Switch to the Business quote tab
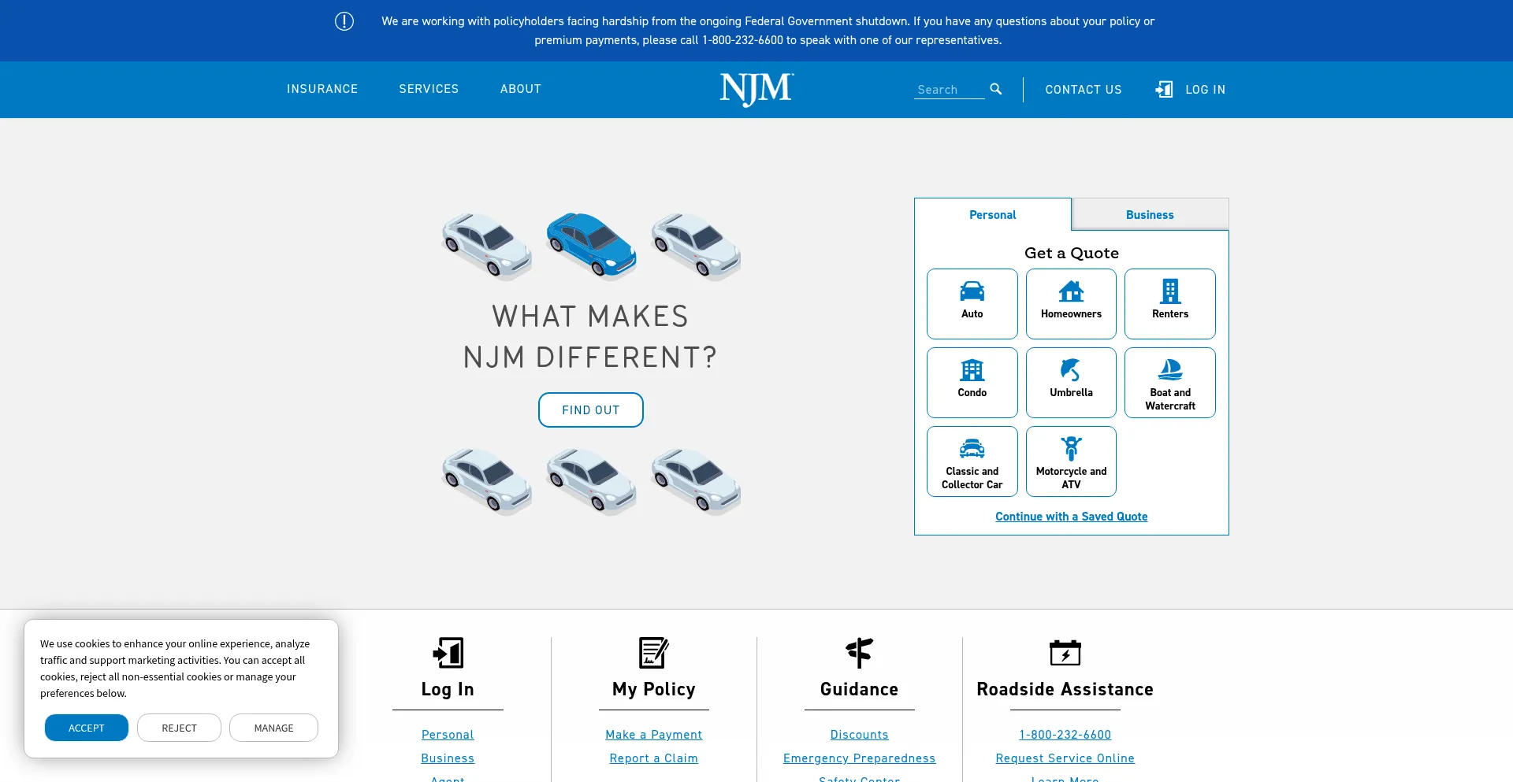The width and height of the screenshot is (1513, 782). [x=1150, y=214]
